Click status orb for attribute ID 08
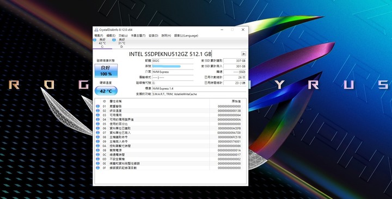This screenshot has width=392, height=199. coord(98,137)
